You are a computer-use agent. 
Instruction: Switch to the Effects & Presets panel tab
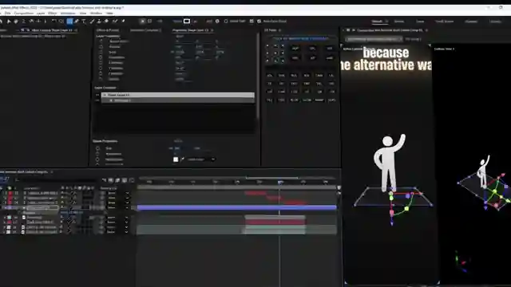pos(108,30)
